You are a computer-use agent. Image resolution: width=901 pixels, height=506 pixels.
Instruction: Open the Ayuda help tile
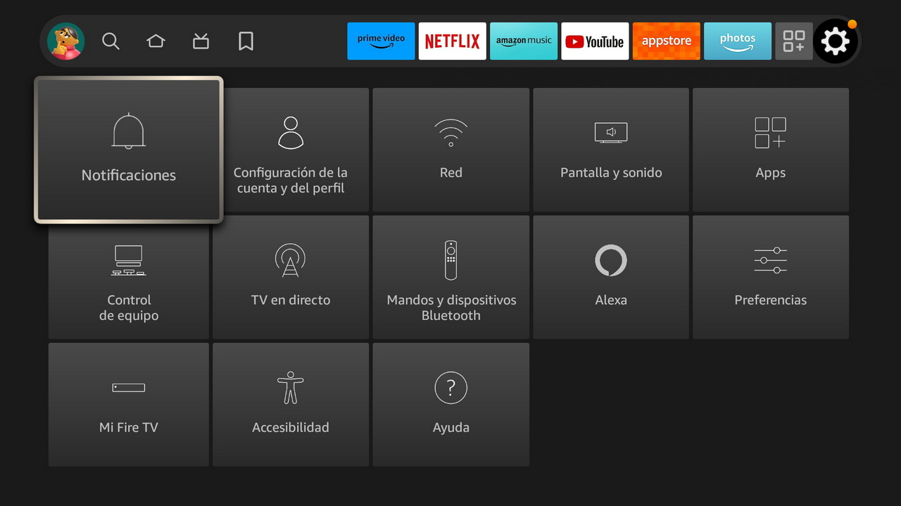tap(450, 405)
